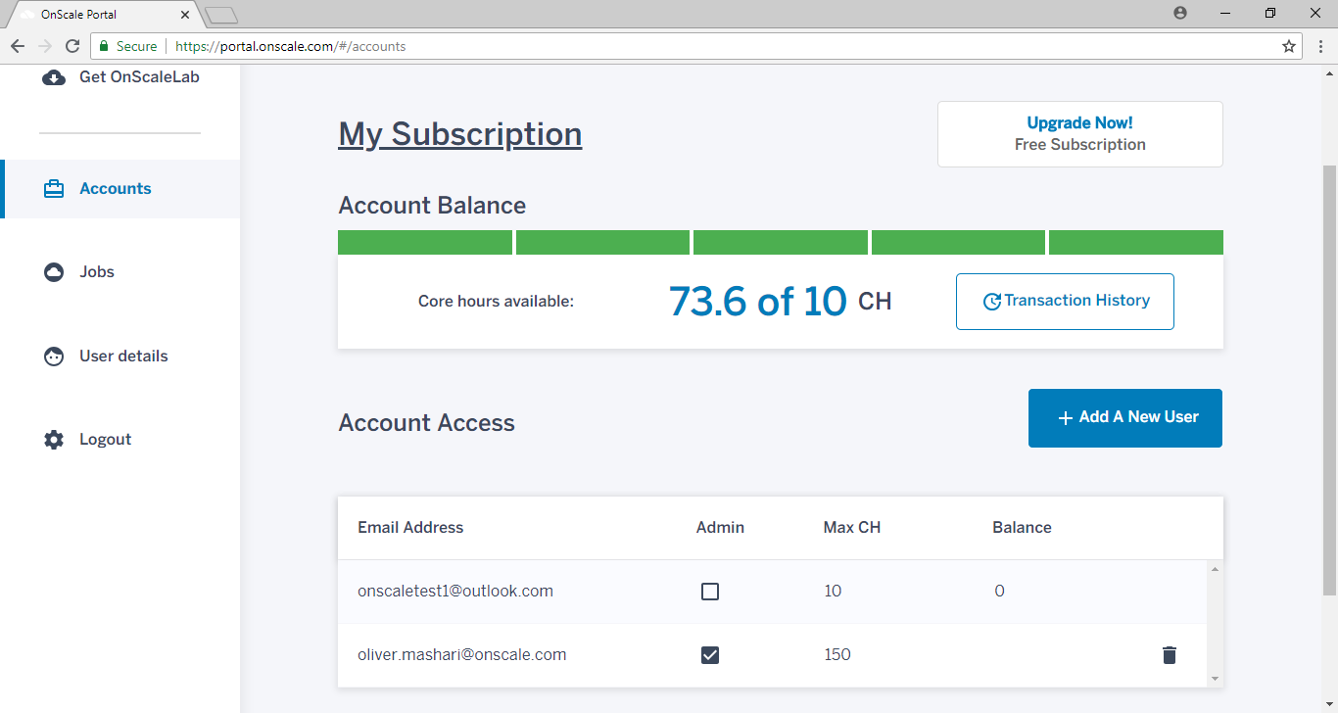Viewport: 1338px width, 713px height.
Task: Click user table scroll up arrow
Action: (1215, 569)
